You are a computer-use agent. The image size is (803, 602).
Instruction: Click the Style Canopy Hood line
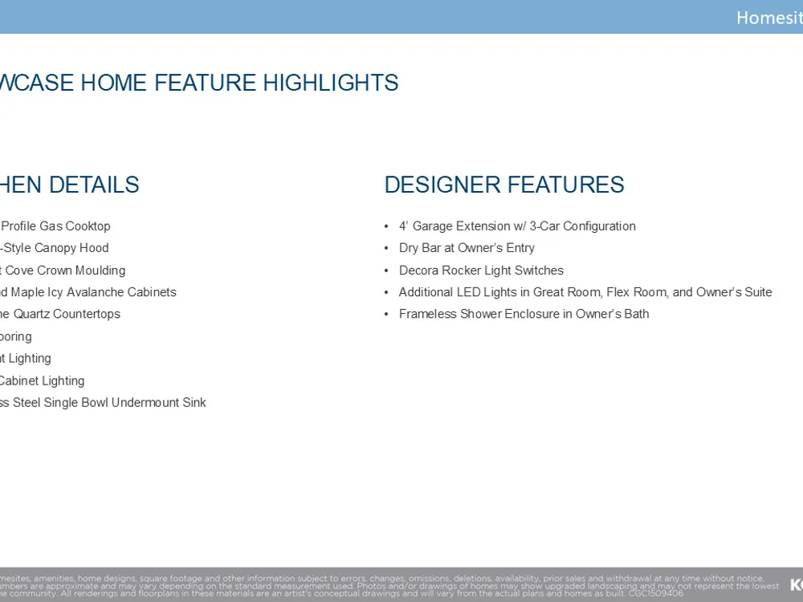point(55,248)
